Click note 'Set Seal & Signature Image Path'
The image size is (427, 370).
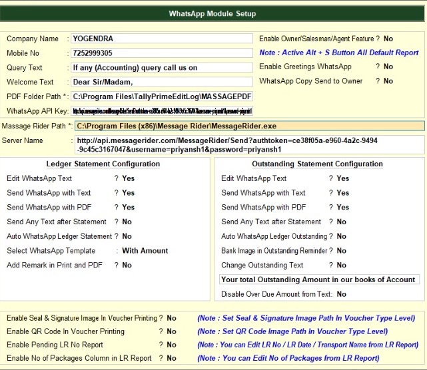click(306, 318)
